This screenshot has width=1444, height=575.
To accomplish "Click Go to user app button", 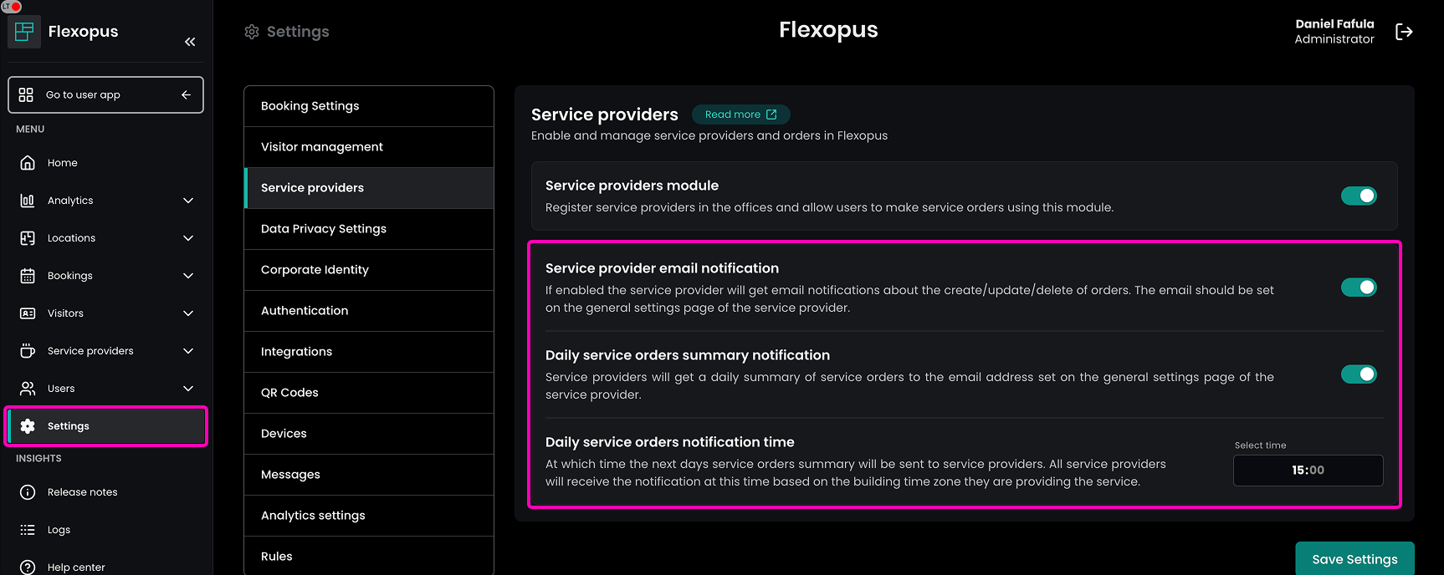I will point(105,95).
